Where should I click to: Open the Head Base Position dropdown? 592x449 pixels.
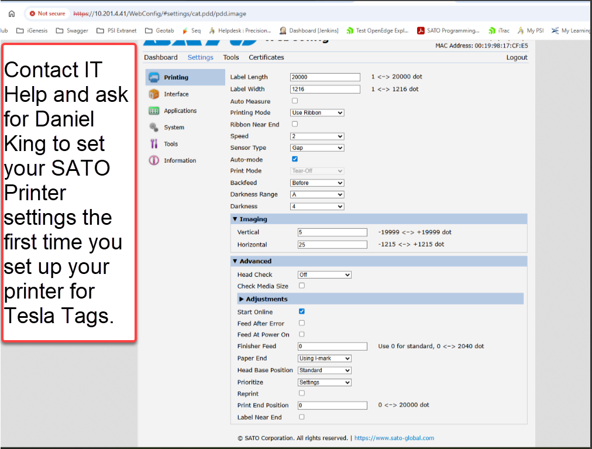point(325,371)
